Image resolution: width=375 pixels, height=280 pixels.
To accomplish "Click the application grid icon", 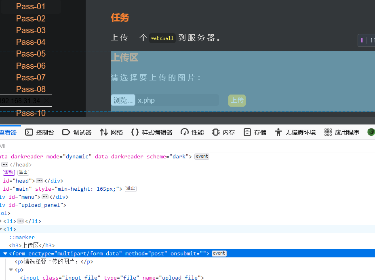I will point(328,132).
